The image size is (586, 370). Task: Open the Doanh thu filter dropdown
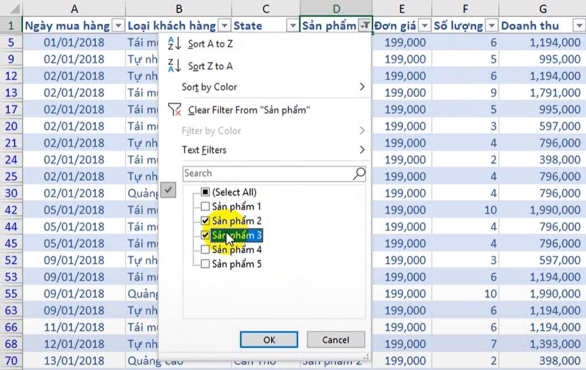coord(579,25)
